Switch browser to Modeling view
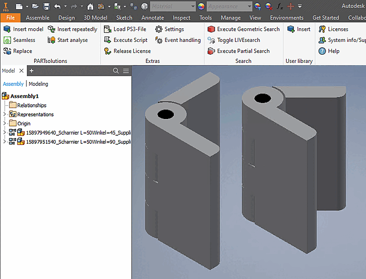The height and width of the screenshot is (279, 366). click(39, 84)
